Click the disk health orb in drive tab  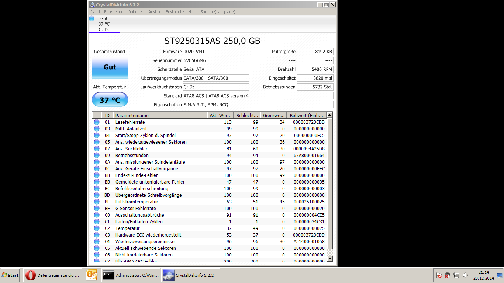coord(92,18)
